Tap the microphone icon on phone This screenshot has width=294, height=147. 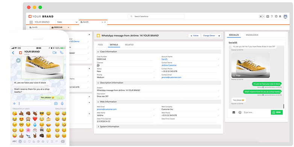[x=62, y=103]
